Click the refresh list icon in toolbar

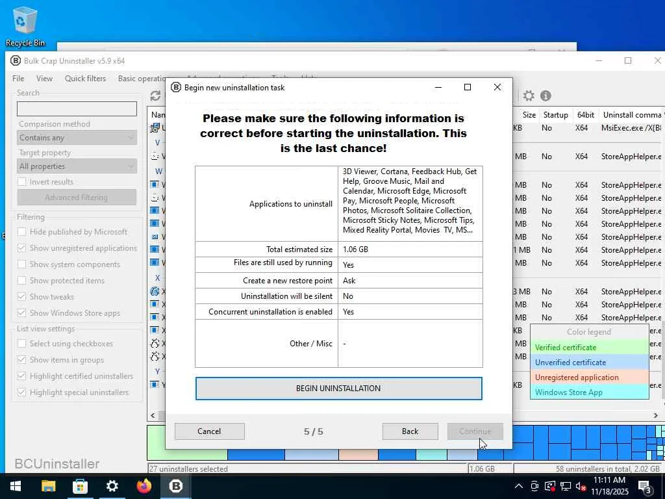pyautogui.click(x=156, y=96)
